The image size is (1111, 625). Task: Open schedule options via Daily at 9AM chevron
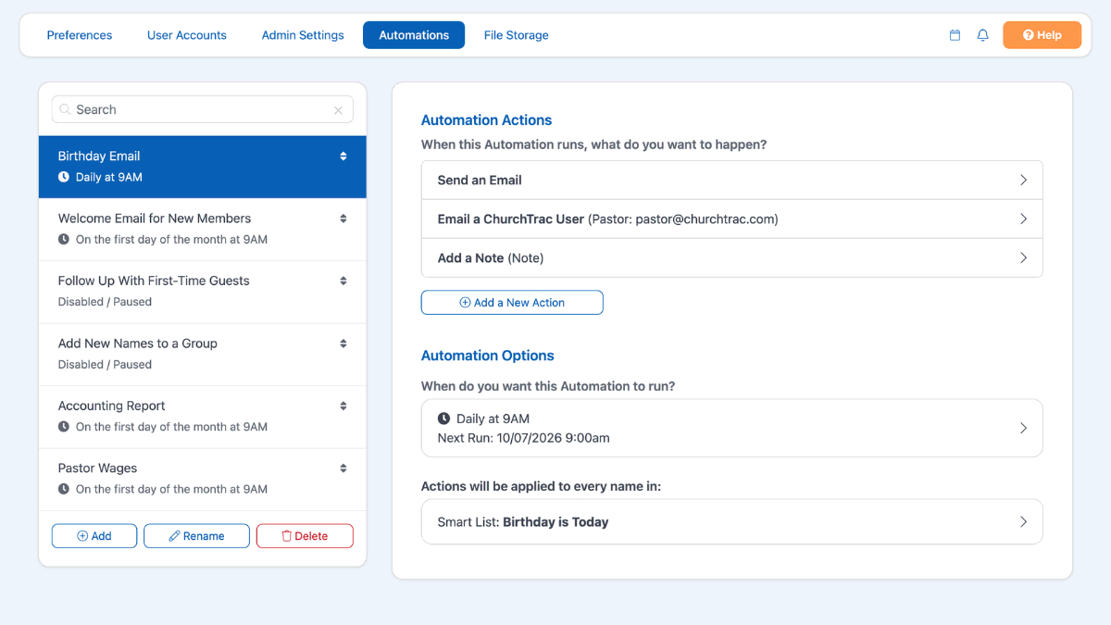tap(1023, 428)
